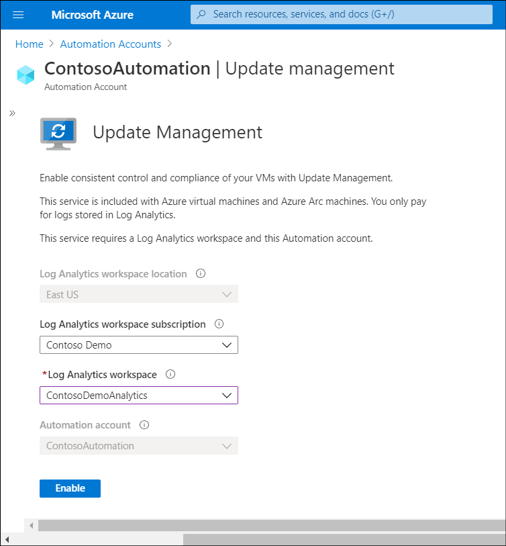Click Microsoft Azure portal title

pyautogui.click(x=92, y=15)
